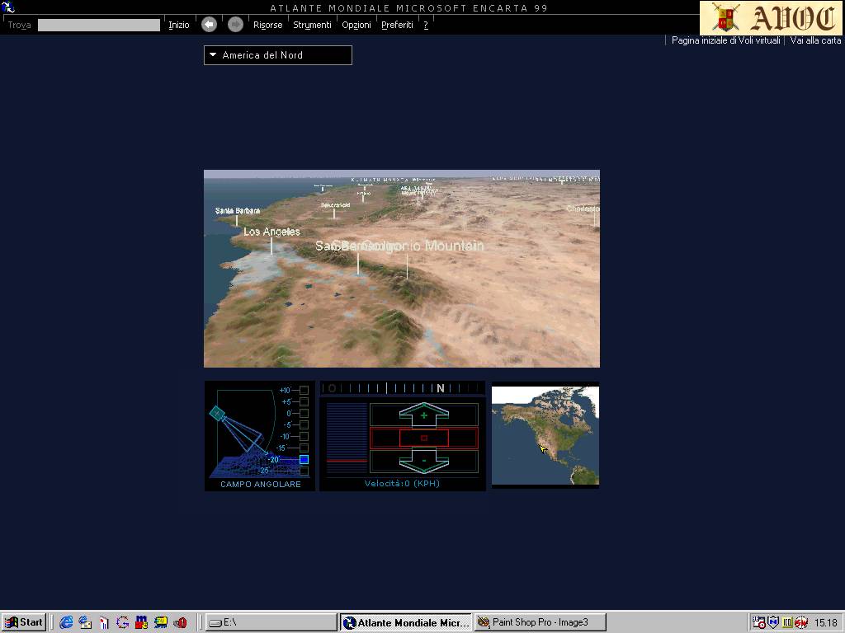845x633 pixels.
Task: Decrease flight speed with the minus arrow
Action: 424,461
